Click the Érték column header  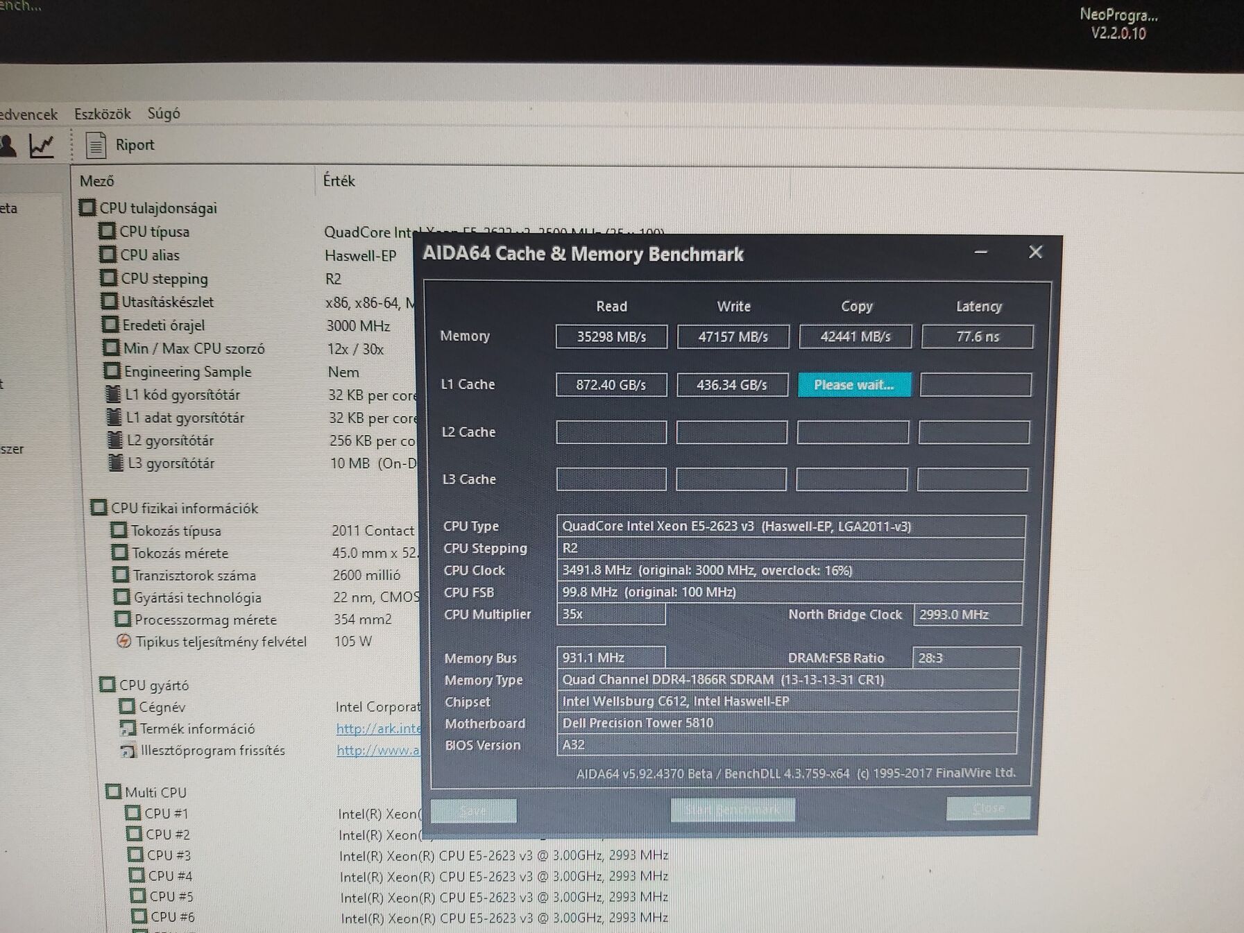click(x=339, y=180)
